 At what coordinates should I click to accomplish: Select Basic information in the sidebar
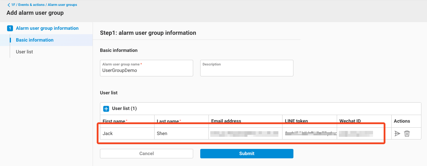click(x=35, y=40)
